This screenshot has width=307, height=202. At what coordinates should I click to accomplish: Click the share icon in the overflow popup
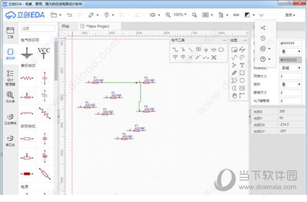(x=263, y=28)
